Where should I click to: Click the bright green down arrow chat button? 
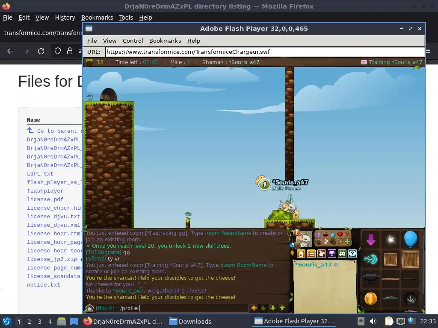(x=273, y=308)
